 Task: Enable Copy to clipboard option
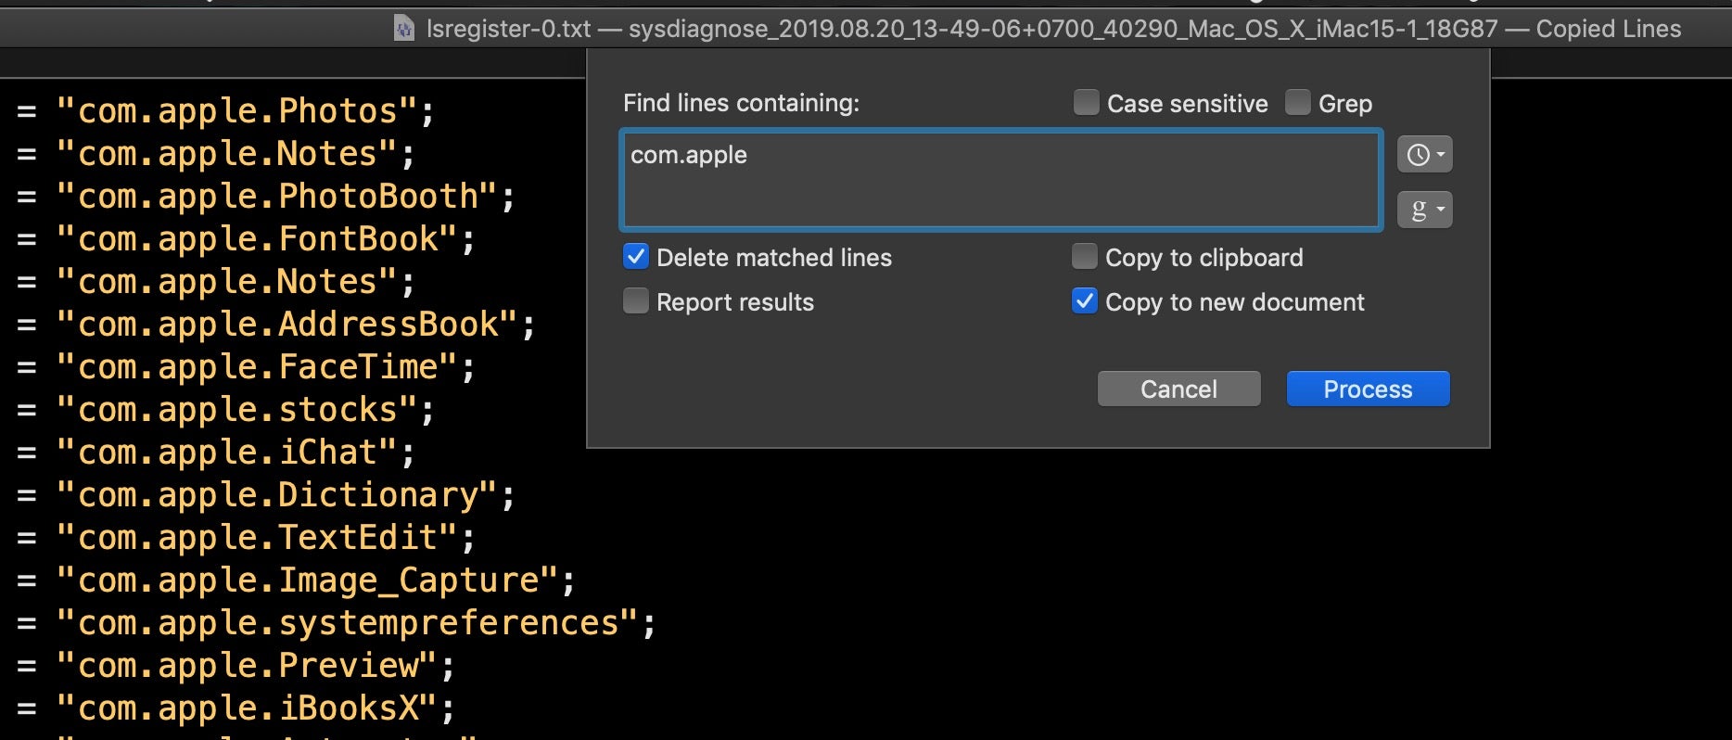pyautogui.click(x=1085, y=257)
